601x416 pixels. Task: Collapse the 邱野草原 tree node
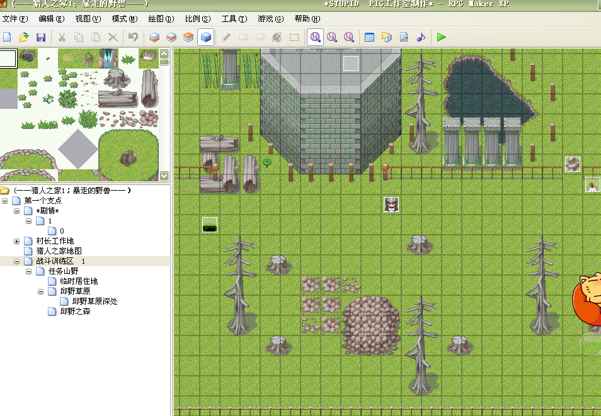click(40, 291)
